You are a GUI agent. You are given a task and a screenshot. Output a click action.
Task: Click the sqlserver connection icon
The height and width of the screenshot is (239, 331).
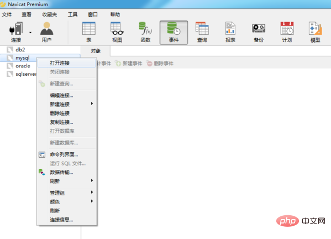(10, 74)
